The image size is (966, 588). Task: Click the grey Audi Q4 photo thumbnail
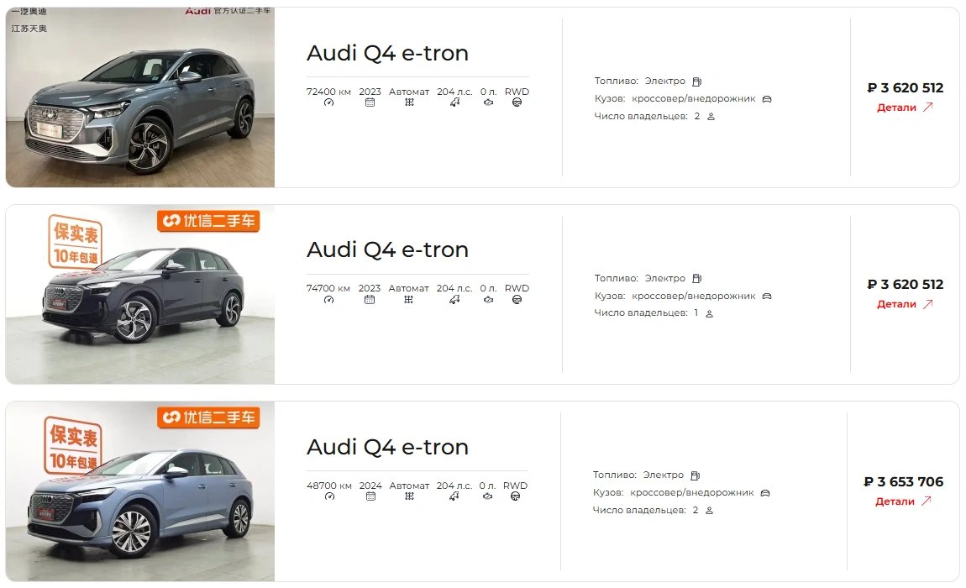pos(140,97)
